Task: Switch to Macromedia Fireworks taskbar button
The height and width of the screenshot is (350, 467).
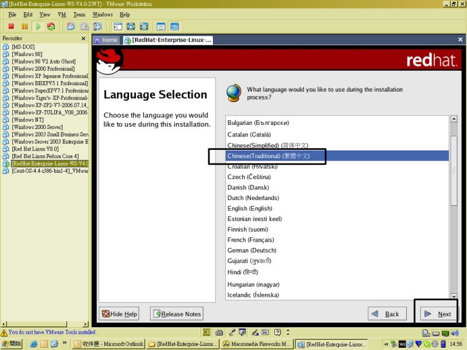Action: pyautogui.click(x=257, y=344)
